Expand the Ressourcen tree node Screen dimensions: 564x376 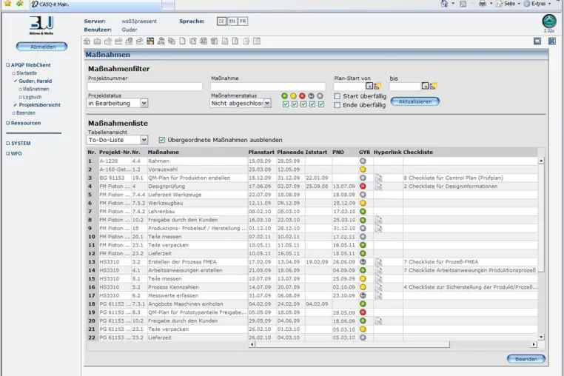click(8, 123)
